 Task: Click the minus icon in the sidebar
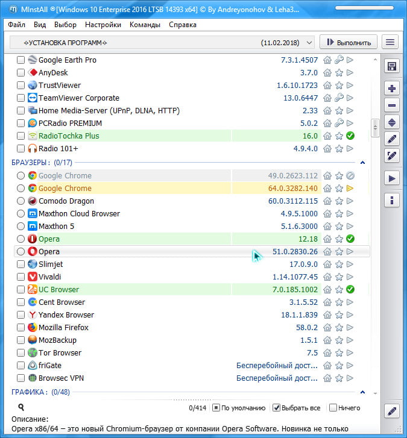[x=392, y=105]
